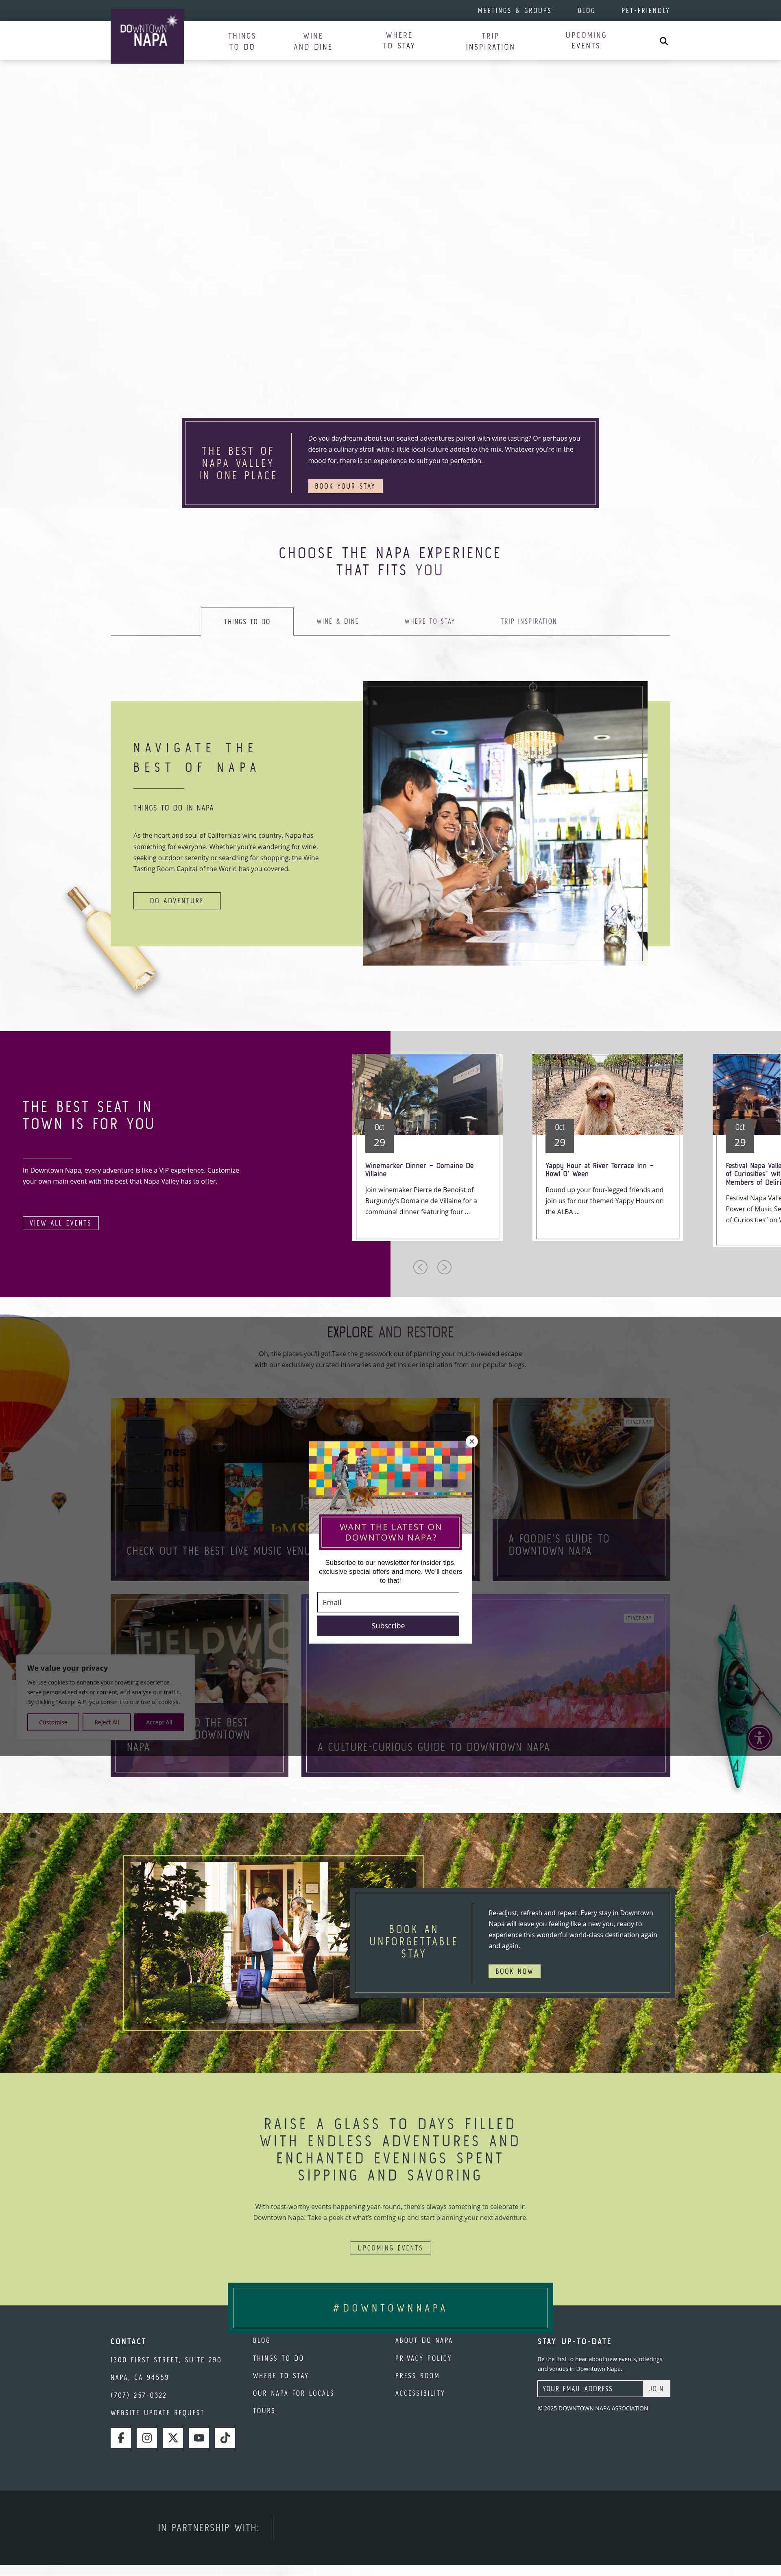781x2576 pixels.
Task: Click the newsletter popup Email field
Action: pyautogui.click(x=388, y=1602)
